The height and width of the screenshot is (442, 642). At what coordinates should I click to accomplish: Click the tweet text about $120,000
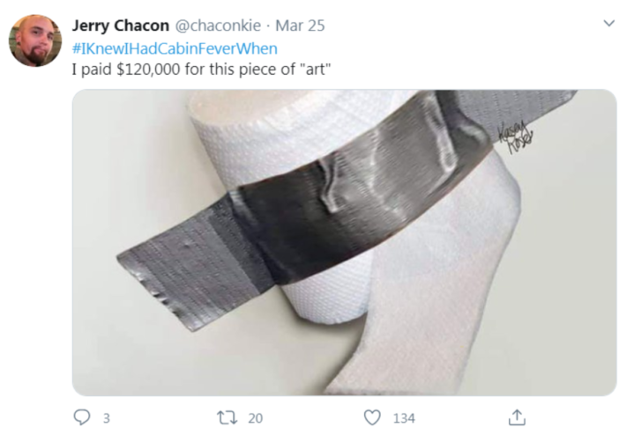pyautogui.click(x=201, y=70)
